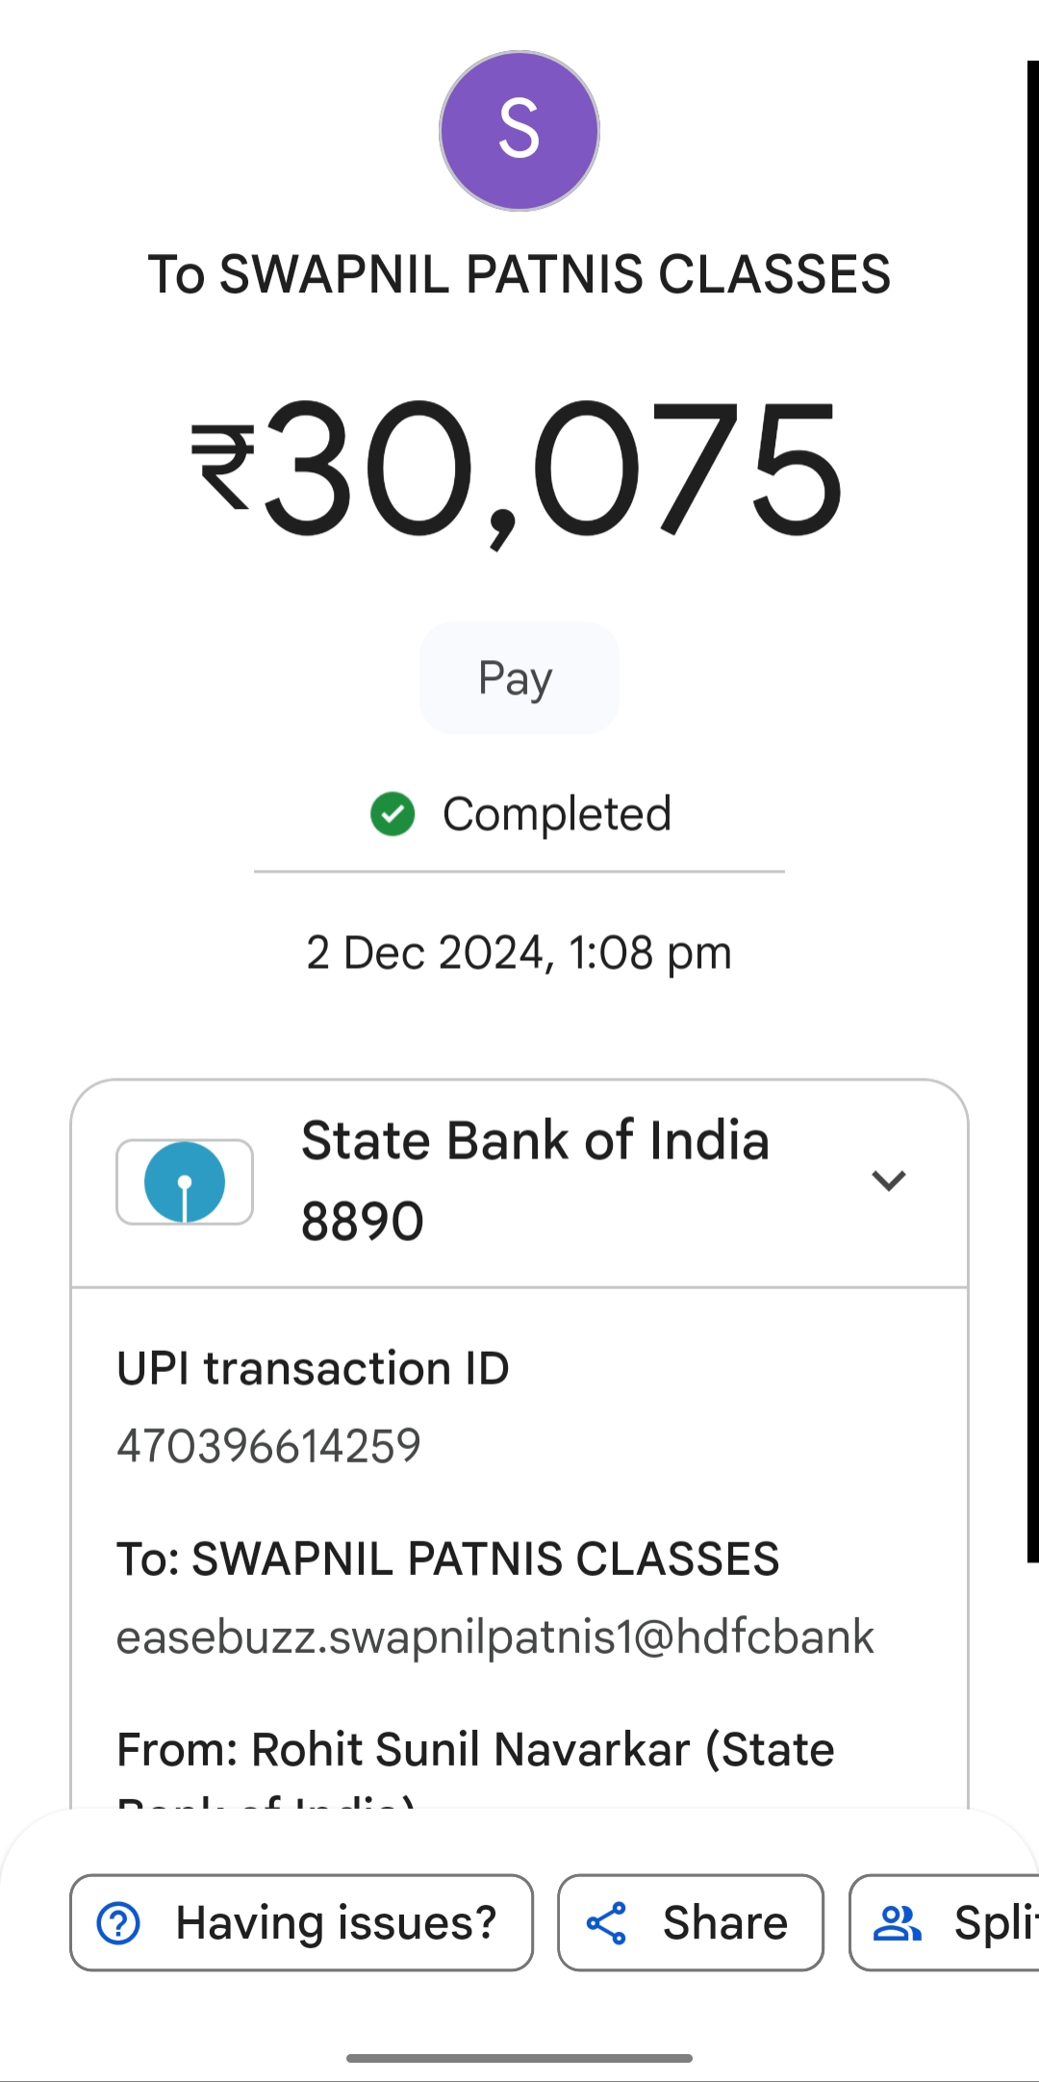Open the Having issues? button

pyautogui.click(x=301, y=1923)
